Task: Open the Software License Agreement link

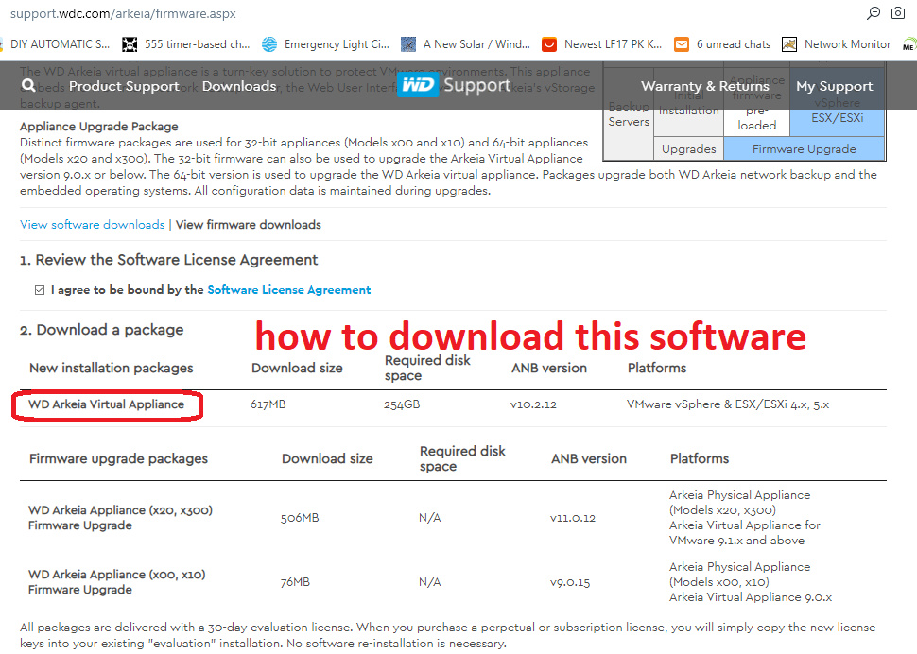Action: click(289, 290)
